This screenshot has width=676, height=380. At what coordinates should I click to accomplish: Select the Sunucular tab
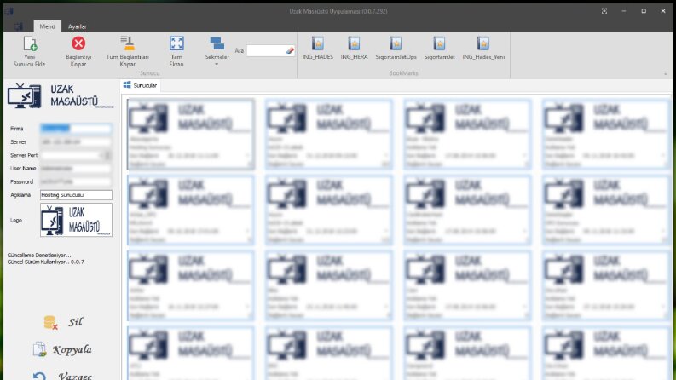pyautogui.click(x=141, y=85)
